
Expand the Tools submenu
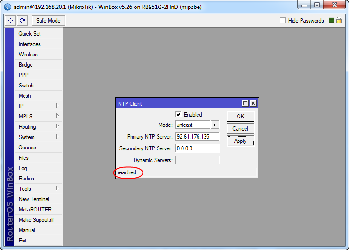pyautogui.click(x=38, y=189)
